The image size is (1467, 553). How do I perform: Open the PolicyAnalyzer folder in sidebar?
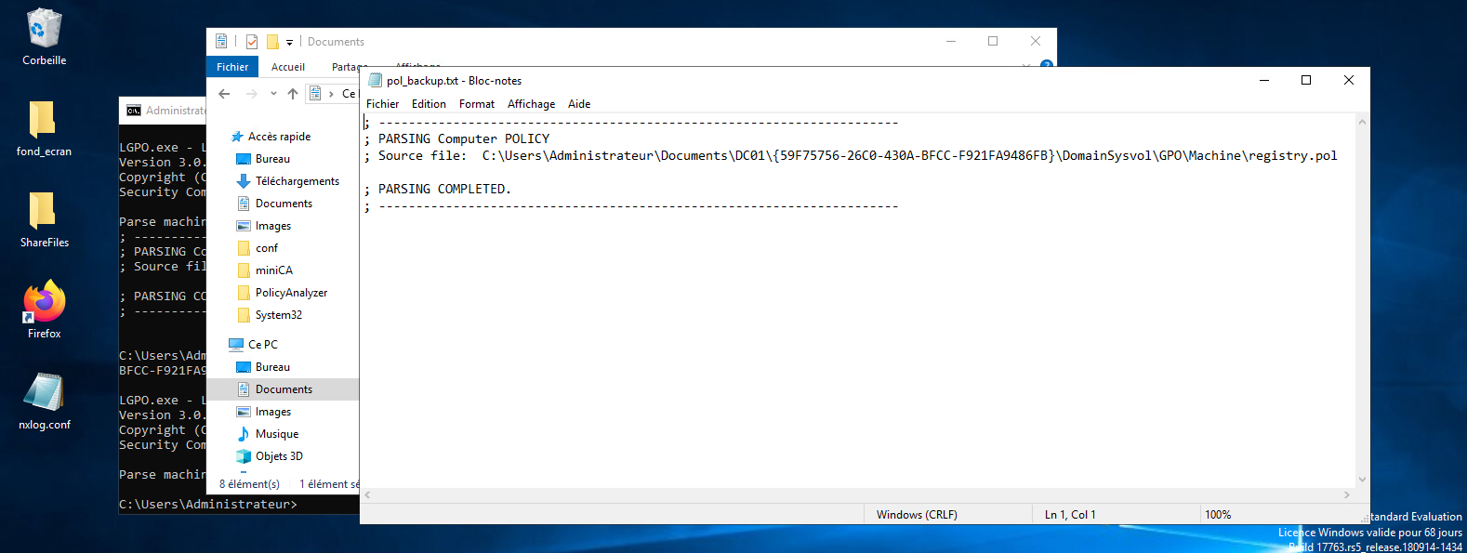(291, 293)
